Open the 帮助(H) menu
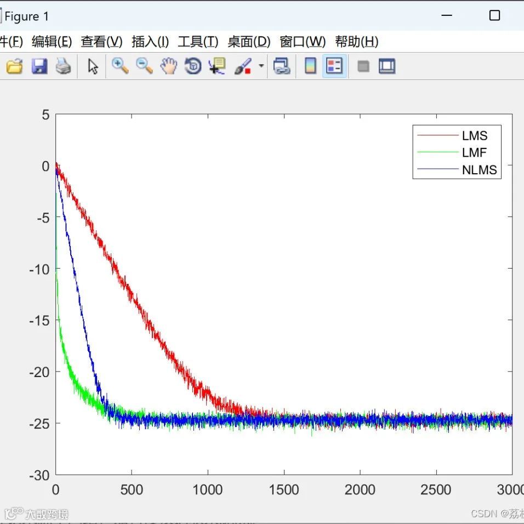Image resolution: width=524 pixels, height=524 pixels. pyautogui.click(x=357, y=42)
